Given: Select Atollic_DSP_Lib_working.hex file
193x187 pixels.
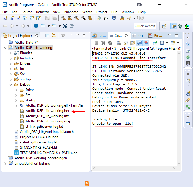Looking at the screenshot, I should (x=48, y=111).
